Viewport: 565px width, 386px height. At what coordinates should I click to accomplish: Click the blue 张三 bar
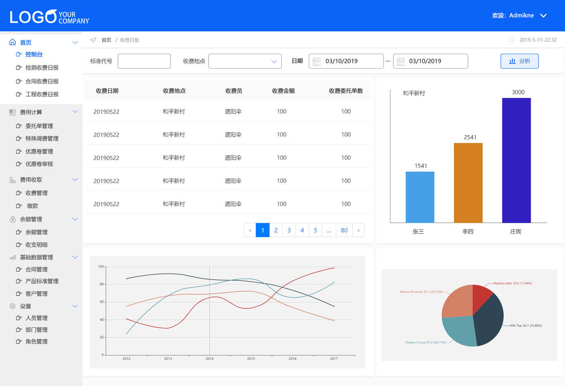point(420,197)
